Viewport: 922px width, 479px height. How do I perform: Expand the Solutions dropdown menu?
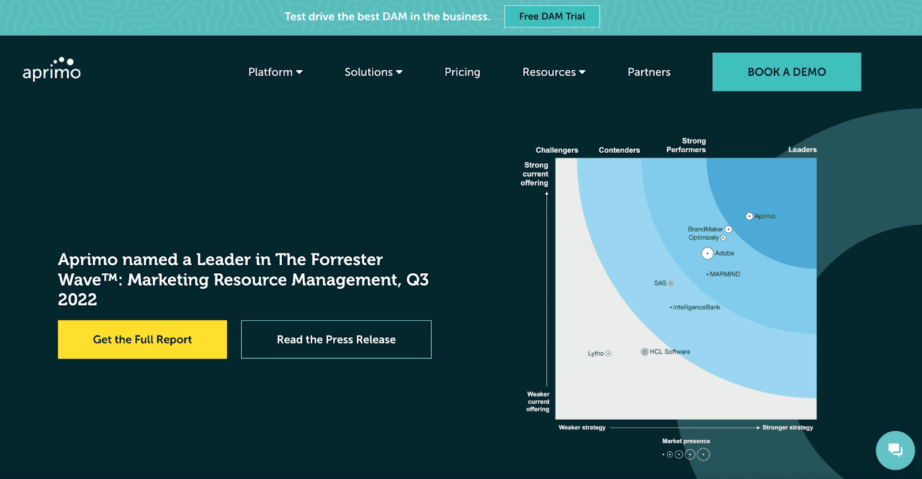click(373, 72)
